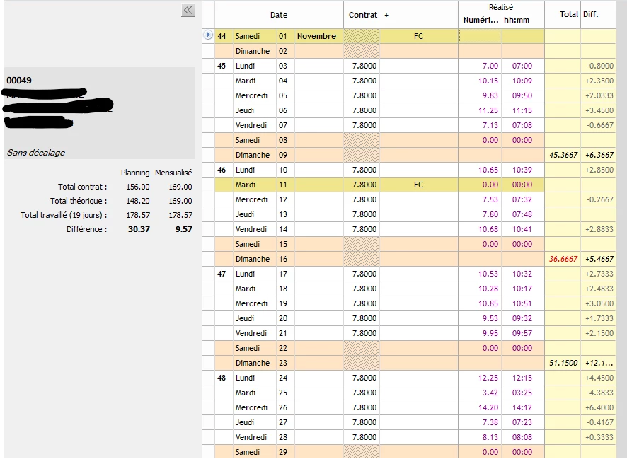Click numeric value 12.25 on Lundi 24
The width and height of the screenshot is (627, 476).
[488, 378]
